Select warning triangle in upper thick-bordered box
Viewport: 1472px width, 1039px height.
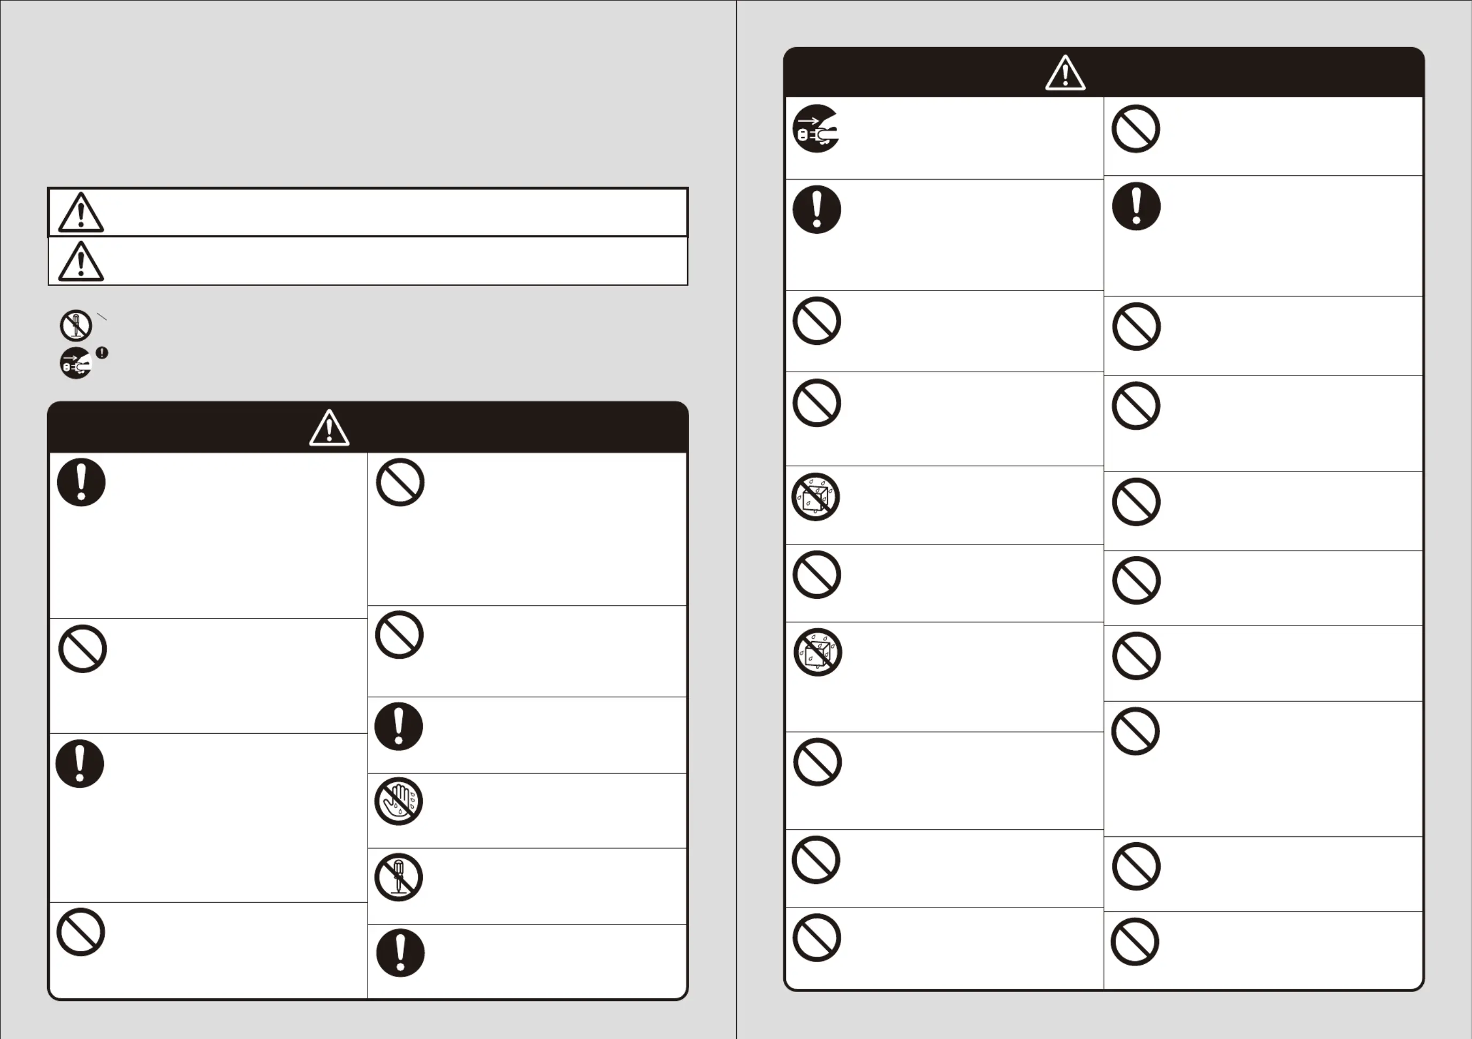click(81, 213)
